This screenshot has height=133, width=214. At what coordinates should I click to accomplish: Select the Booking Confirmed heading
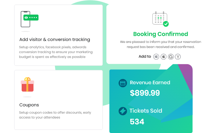160,34
